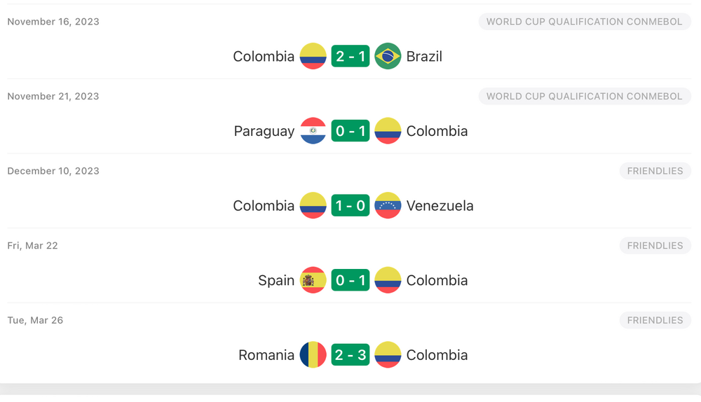Open the Spain team name link
Viewport: 701px width, 402px height.
[x=276, y=280]
